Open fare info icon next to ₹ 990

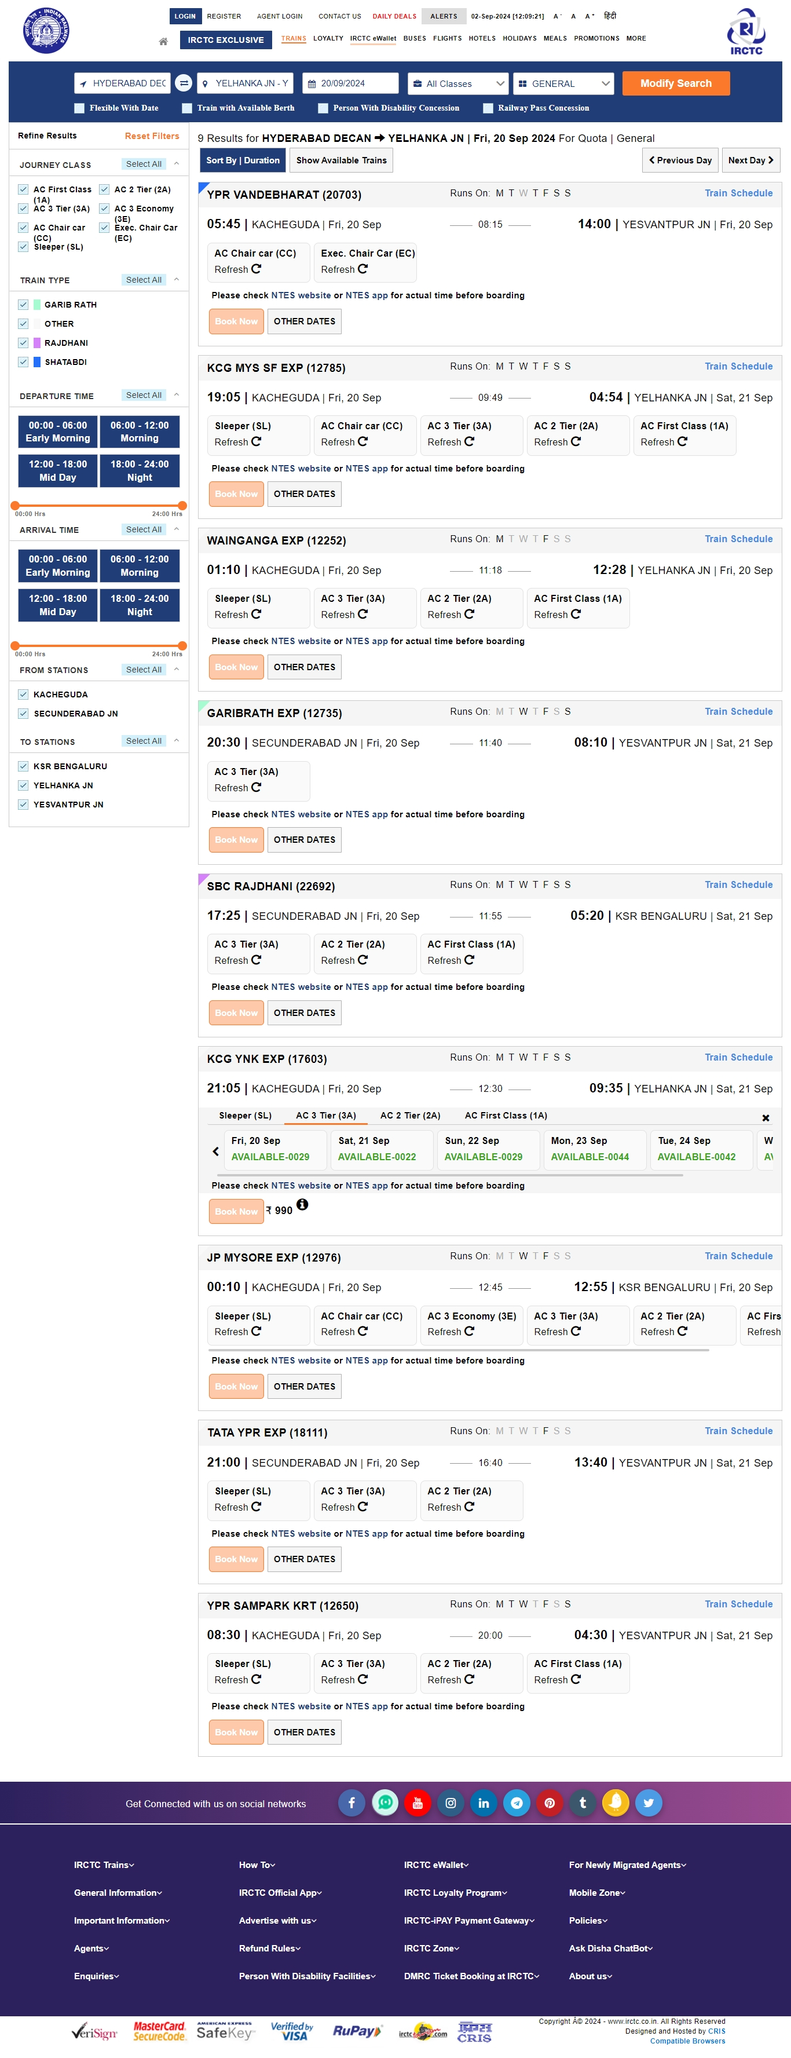point(302,1205)
